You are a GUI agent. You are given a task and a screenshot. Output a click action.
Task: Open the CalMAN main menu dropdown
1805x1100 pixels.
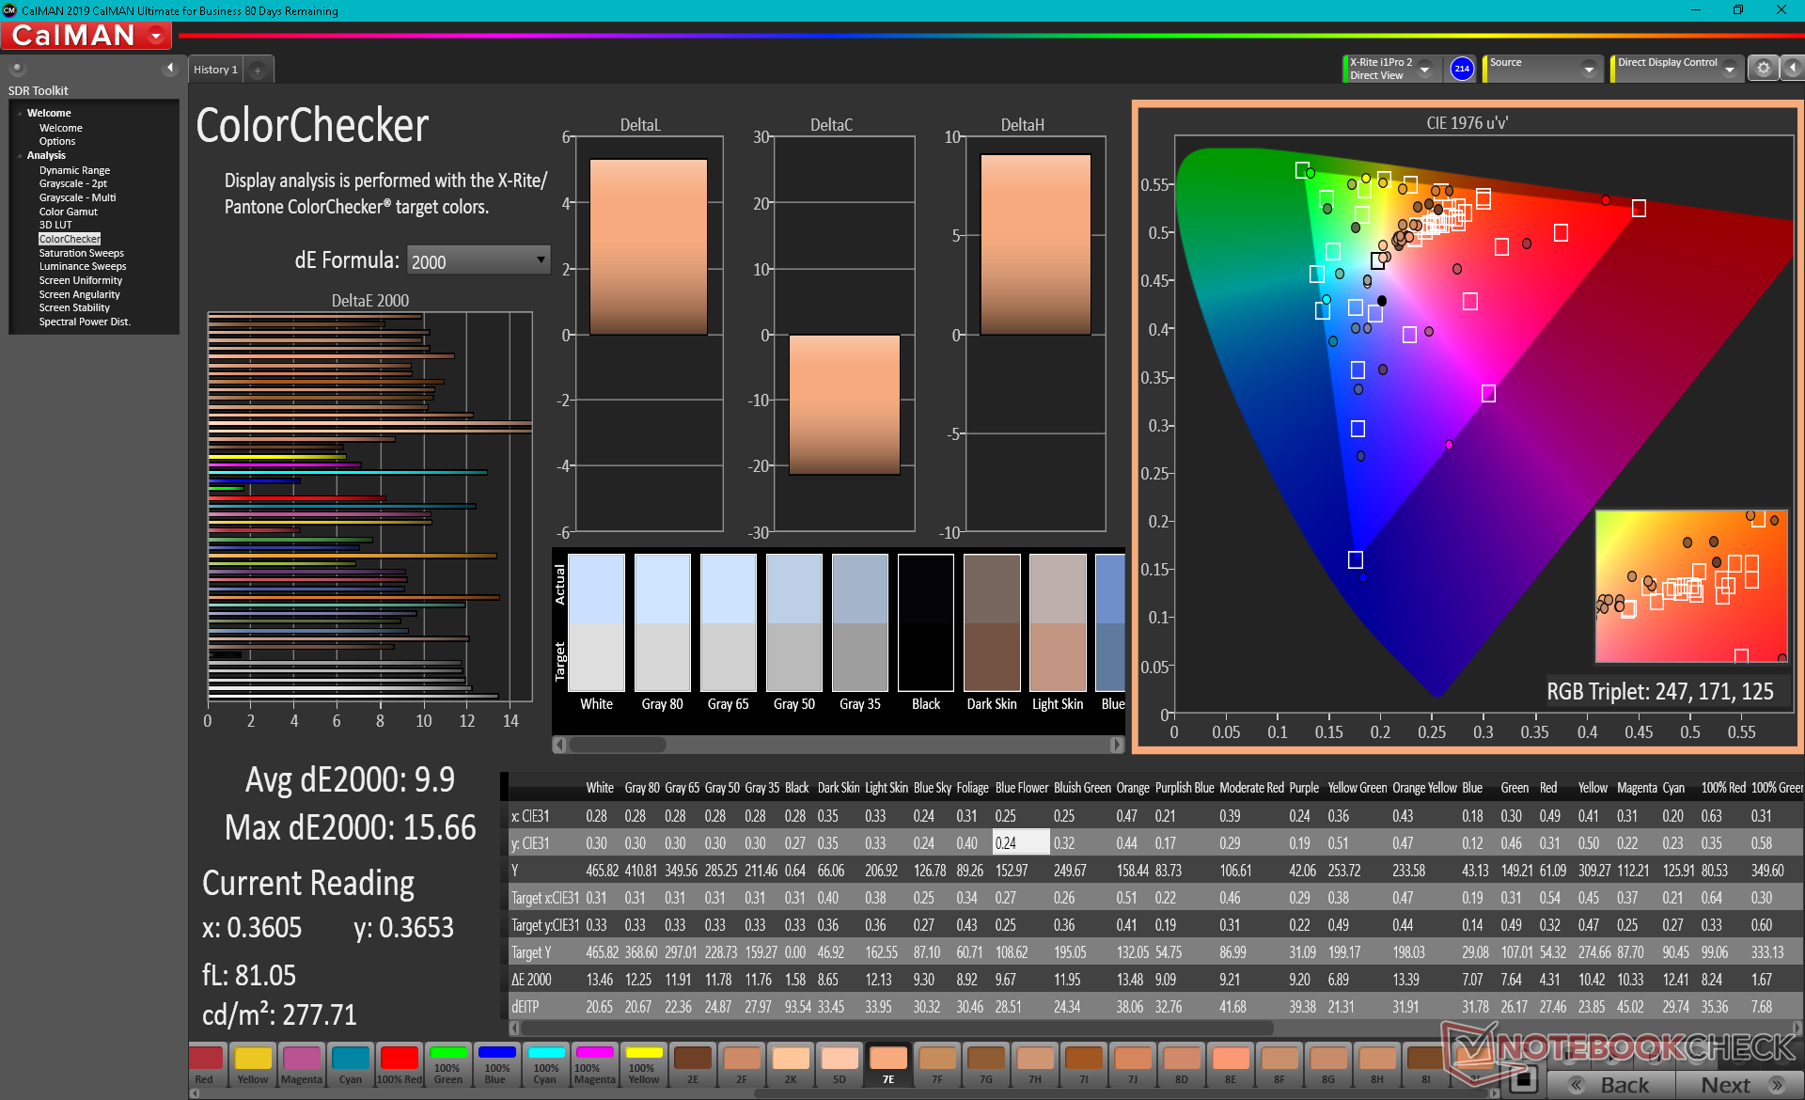tap(156, 36)
